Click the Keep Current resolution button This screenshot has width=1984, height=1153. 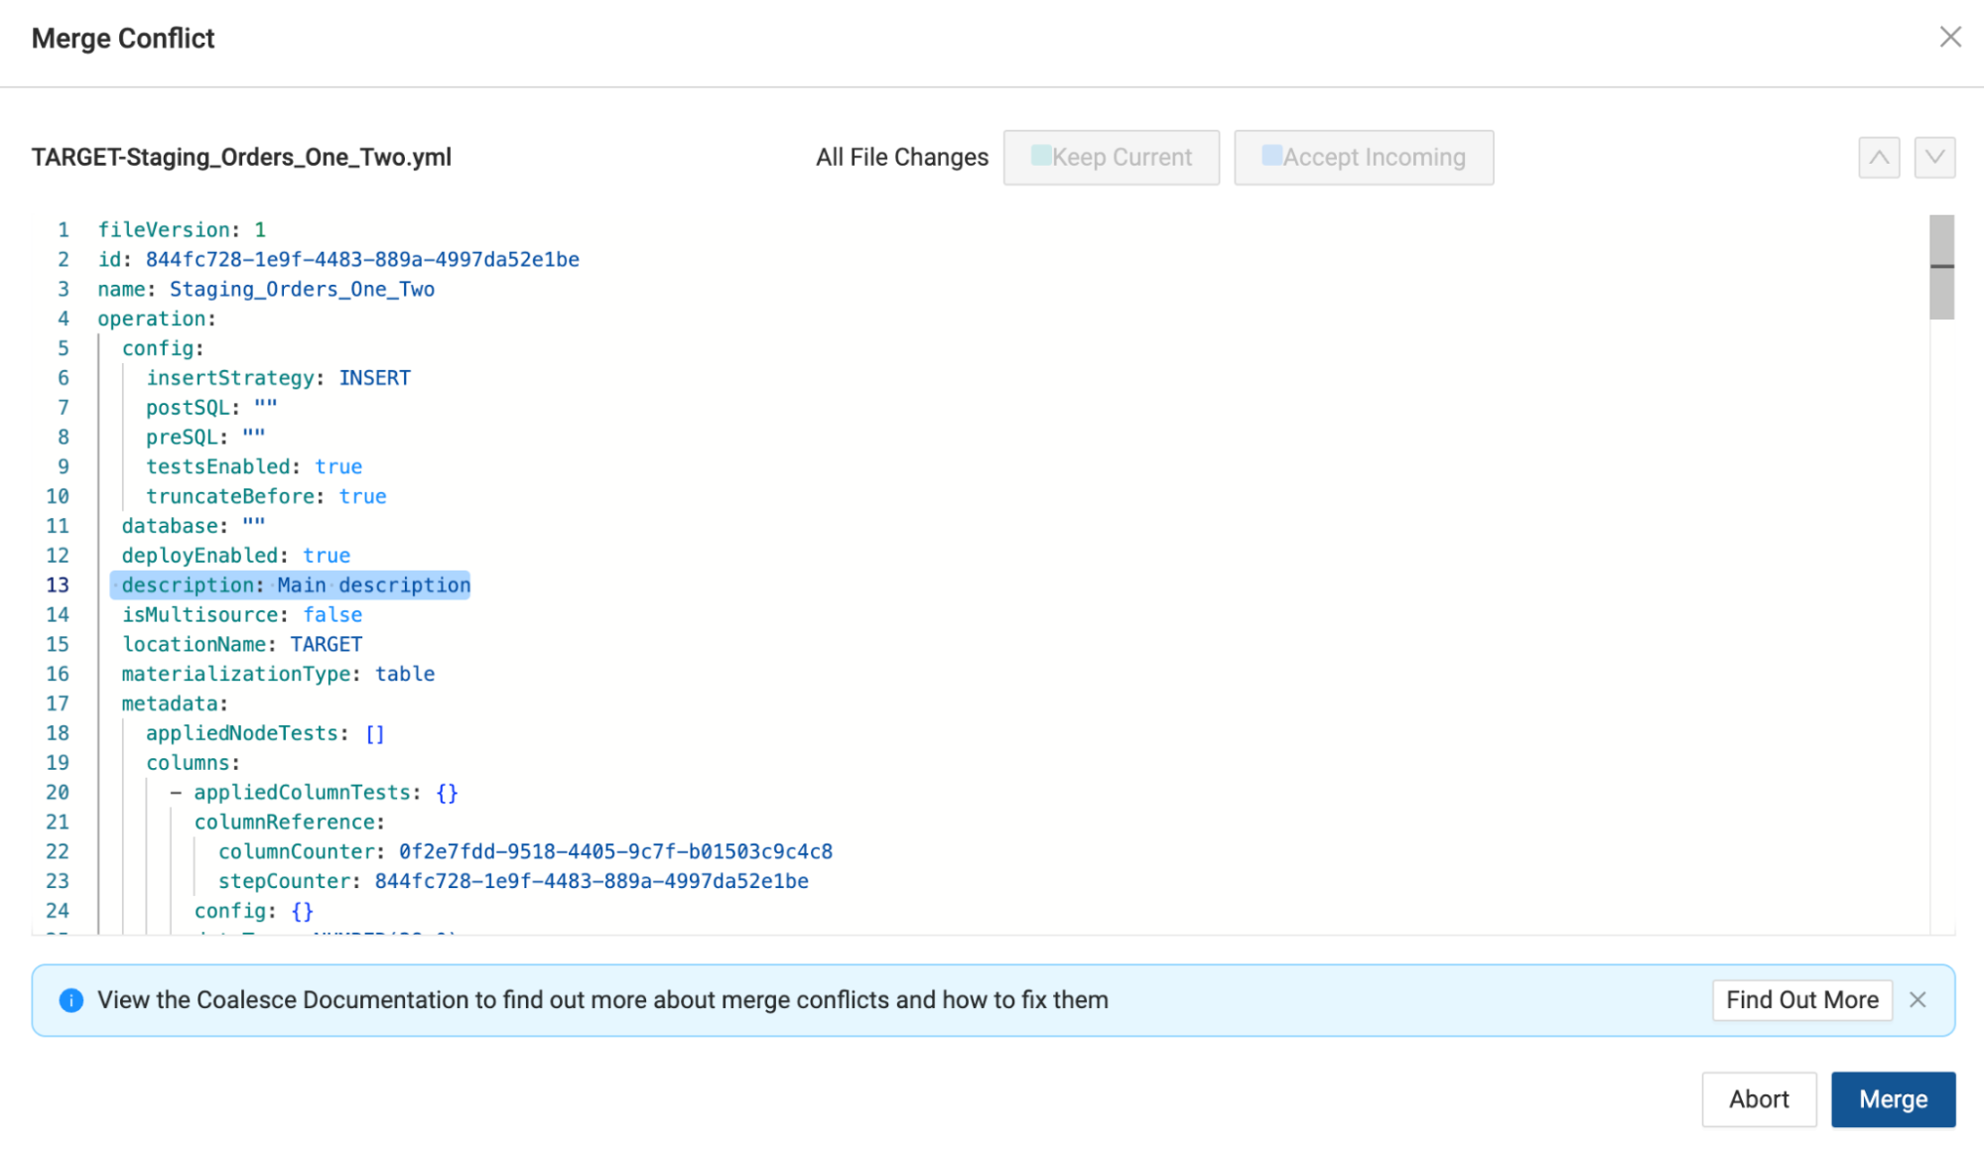point(1111,157)
